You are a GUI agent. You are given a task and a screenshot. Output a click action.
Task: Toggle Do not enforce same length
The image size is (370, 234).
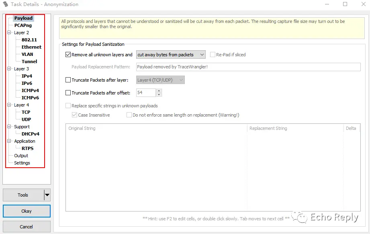(129, 115)
